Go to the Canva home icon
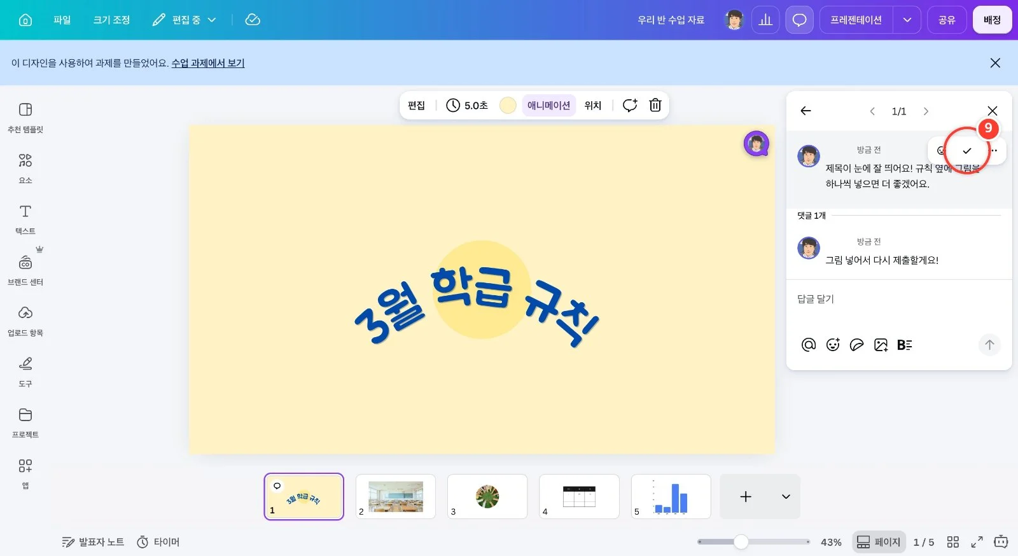 pos(25,20)
